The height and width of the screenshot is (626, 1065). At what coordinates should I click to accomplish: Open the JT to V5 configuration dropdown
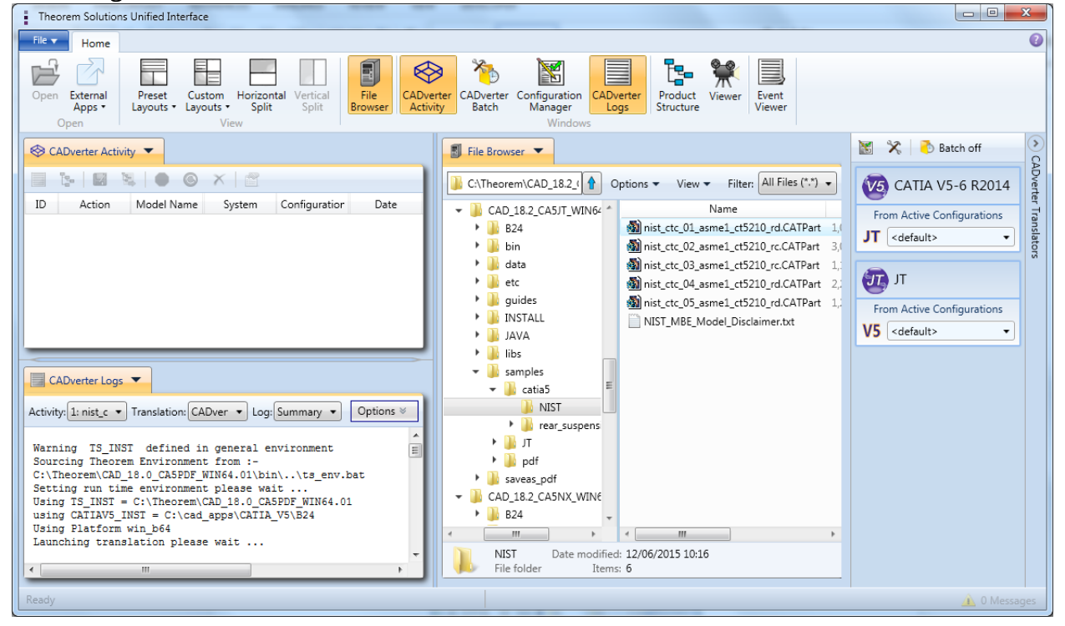pyautogui.click(x=951, y=331)
